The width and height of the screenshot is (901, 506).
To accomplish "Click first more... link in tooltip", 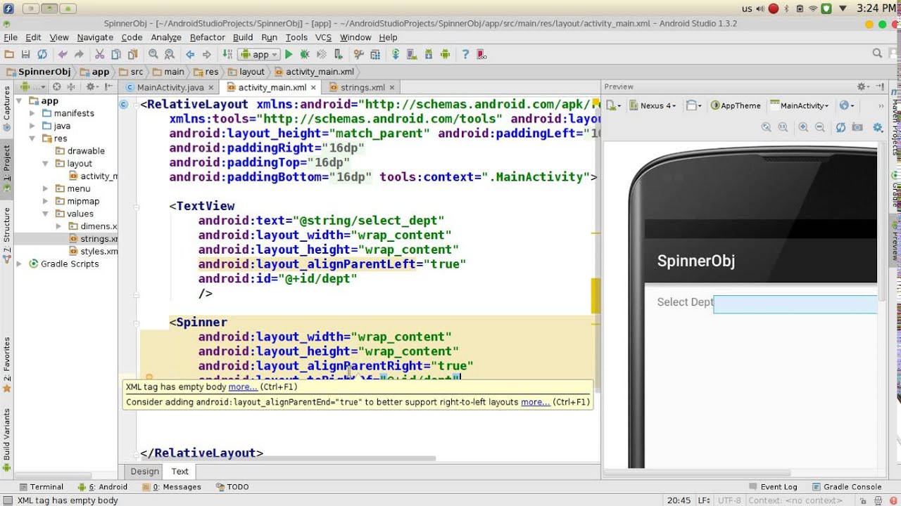I will (x=243, y=387).
